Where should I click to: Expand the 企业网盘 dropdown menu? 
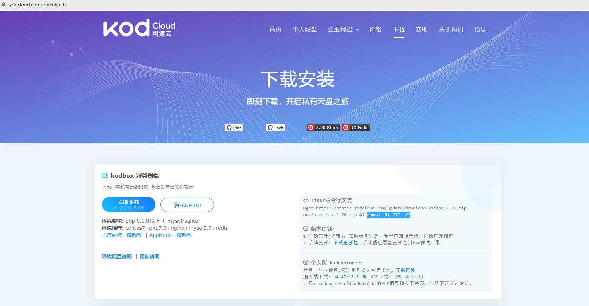point(343,29)
